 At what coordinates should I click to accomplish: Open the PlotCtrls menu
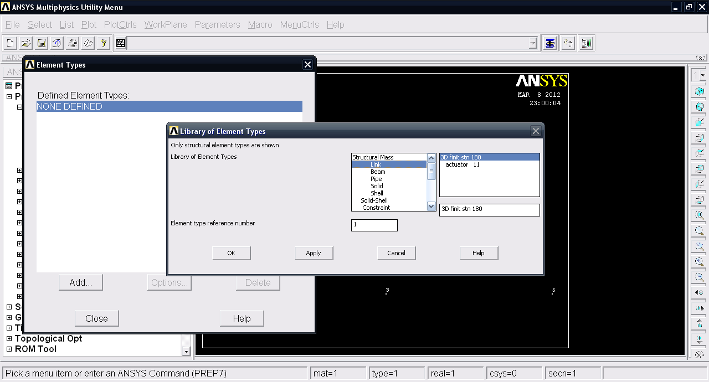coord(120,24)
